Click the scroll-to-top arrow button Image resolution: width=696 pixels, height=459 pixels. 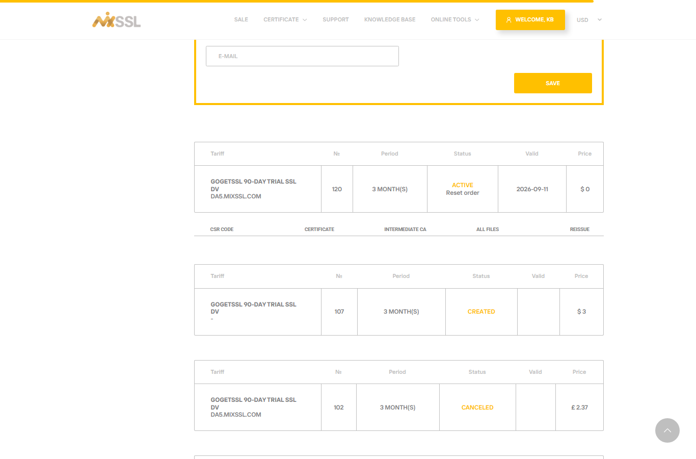pyautogui.click(x=667, y=430)
